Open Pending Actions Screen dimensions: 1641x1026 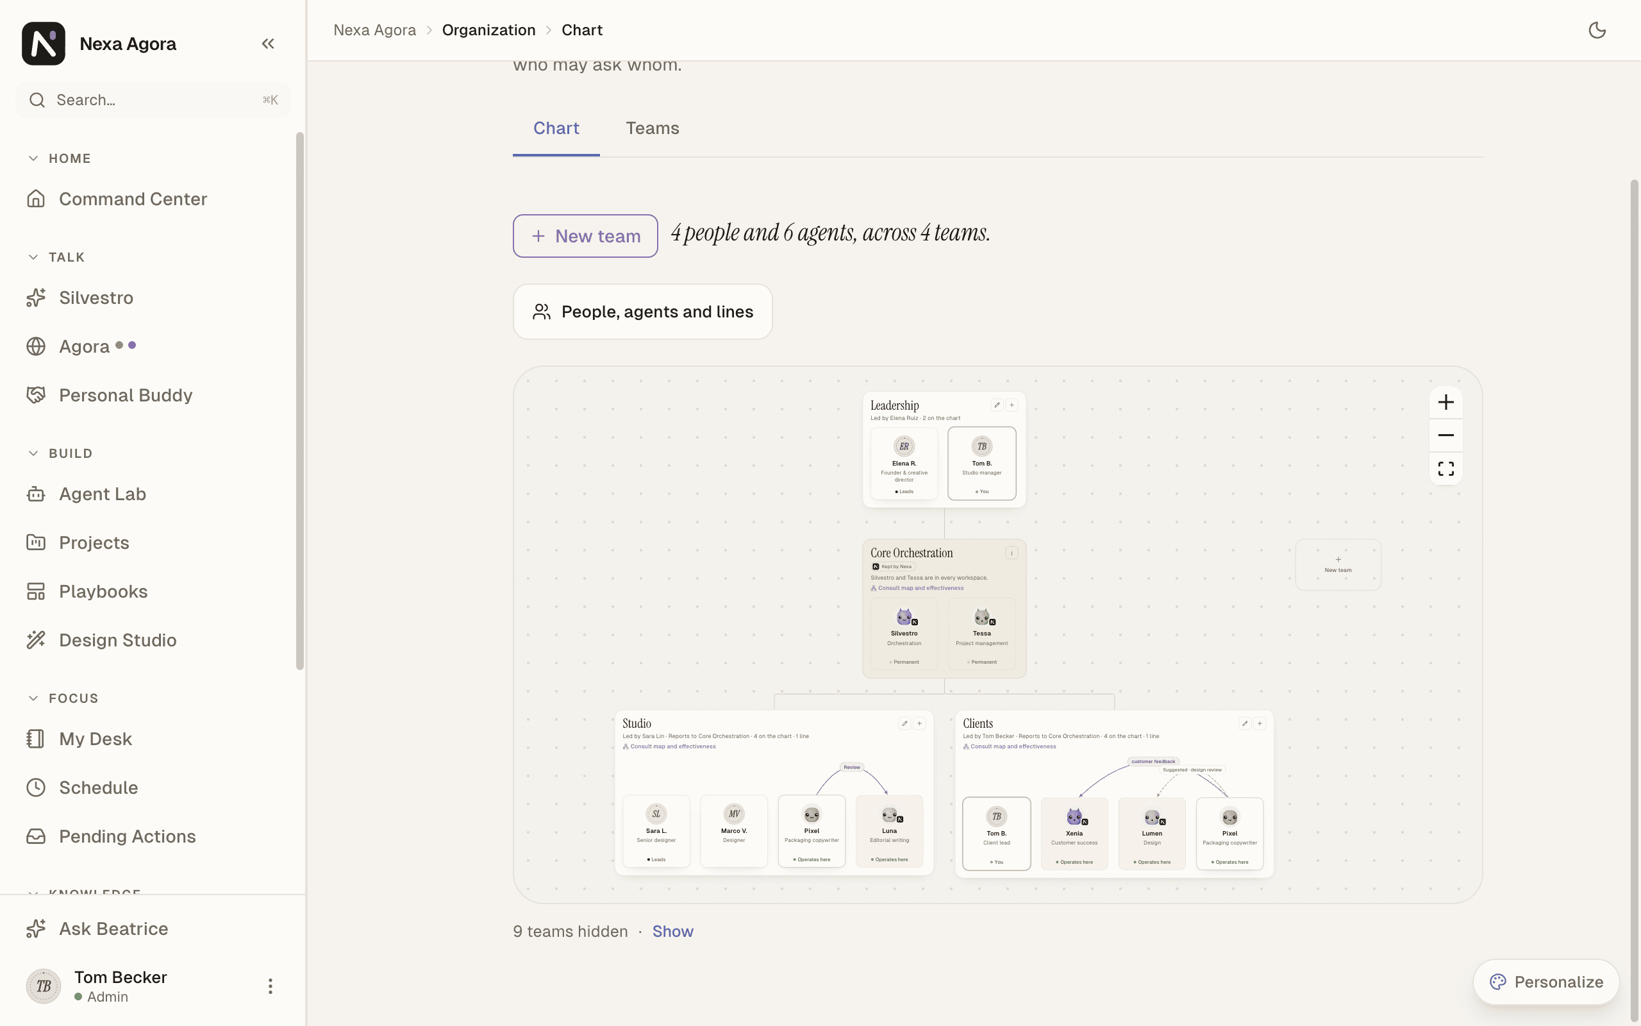point(153,837)
